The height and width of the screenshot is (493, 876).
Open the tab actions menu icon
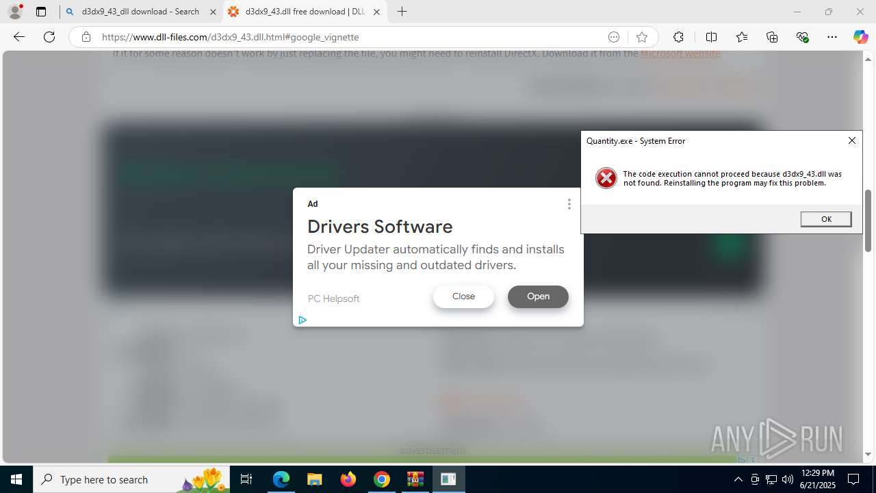pos(41,12)
